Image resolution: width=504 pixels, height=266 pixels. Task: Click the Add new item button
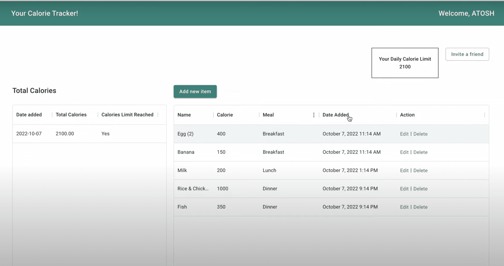pos(195,91)
